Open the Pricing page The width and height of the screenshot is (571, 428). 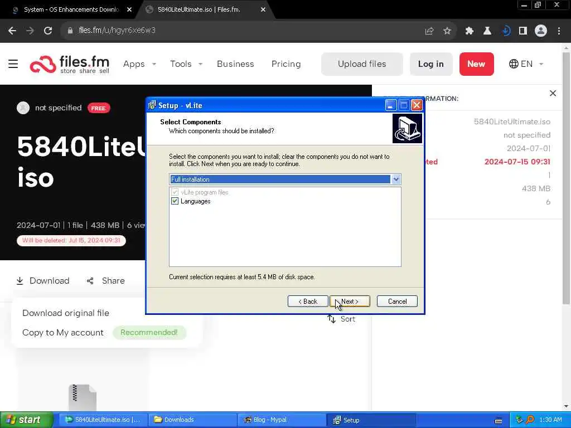(286, 64)
